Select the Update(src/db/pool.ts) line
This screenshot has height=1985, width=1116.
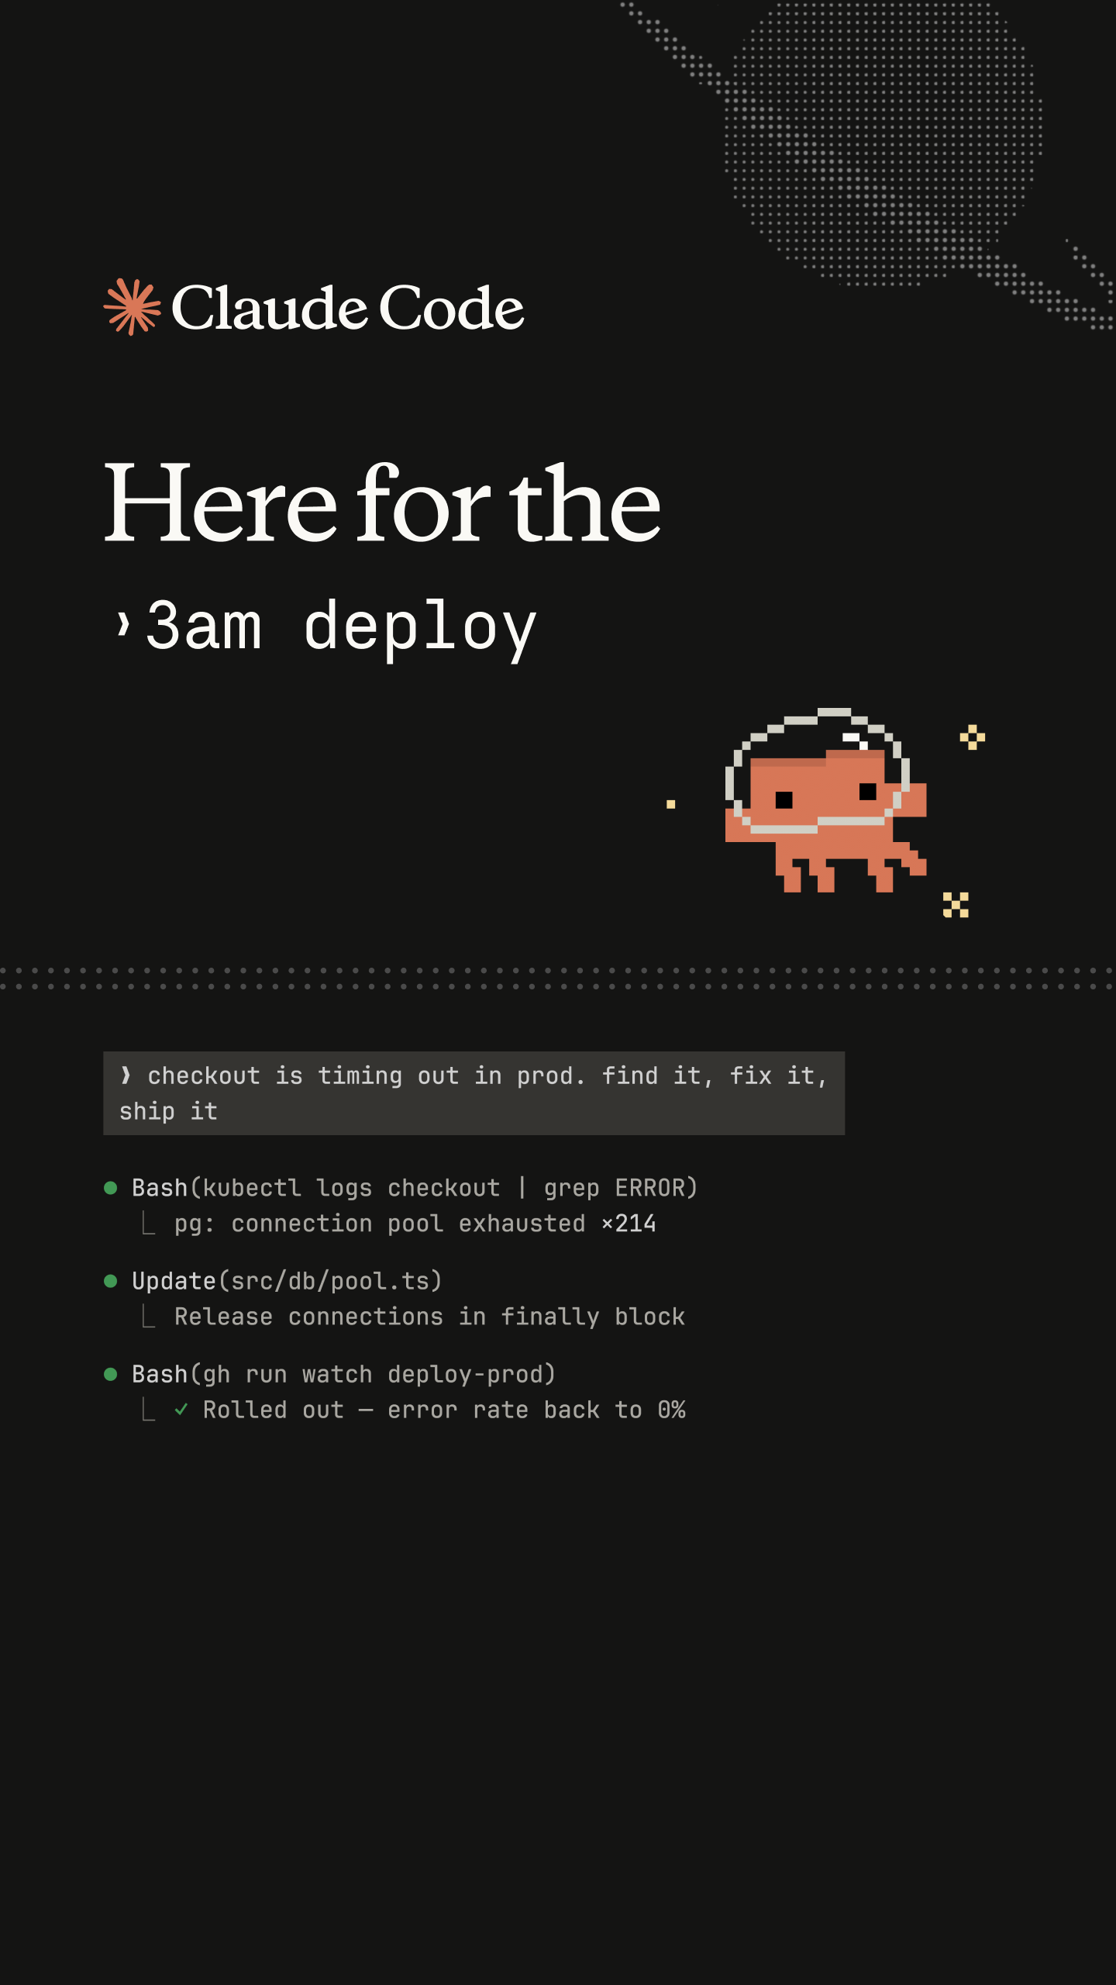pos(287,1281)
